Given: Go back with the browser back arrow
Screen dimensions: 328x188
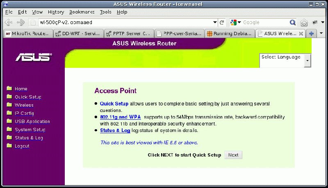Looking at the screenshot, I should point(9,22).
